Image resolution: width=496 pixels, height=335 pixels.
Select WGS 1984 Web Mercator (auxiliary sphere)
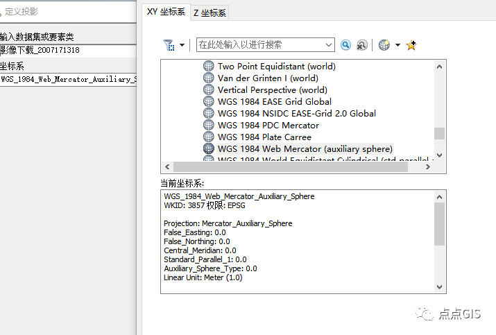point(305,148)
